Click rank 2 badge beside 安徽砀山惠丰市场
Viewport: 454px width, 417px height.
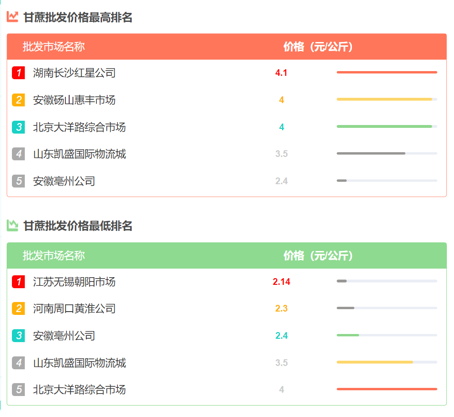pyautogui.click(x=18, y=100)
